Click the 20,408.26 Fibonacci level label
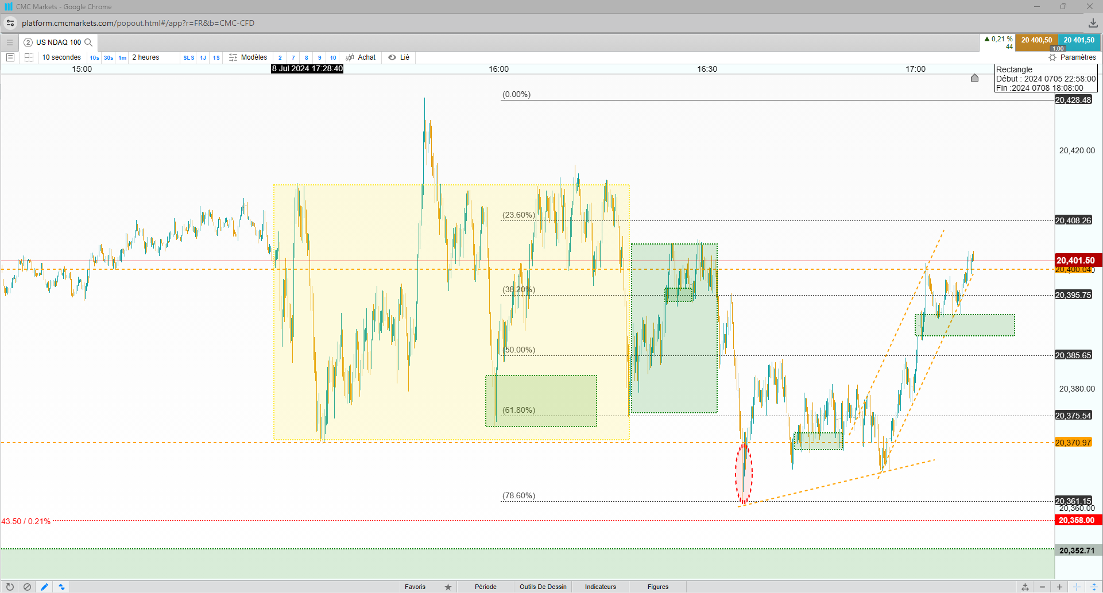The width and height of the screenshot is (1103, 593). tap(1073, 220)
